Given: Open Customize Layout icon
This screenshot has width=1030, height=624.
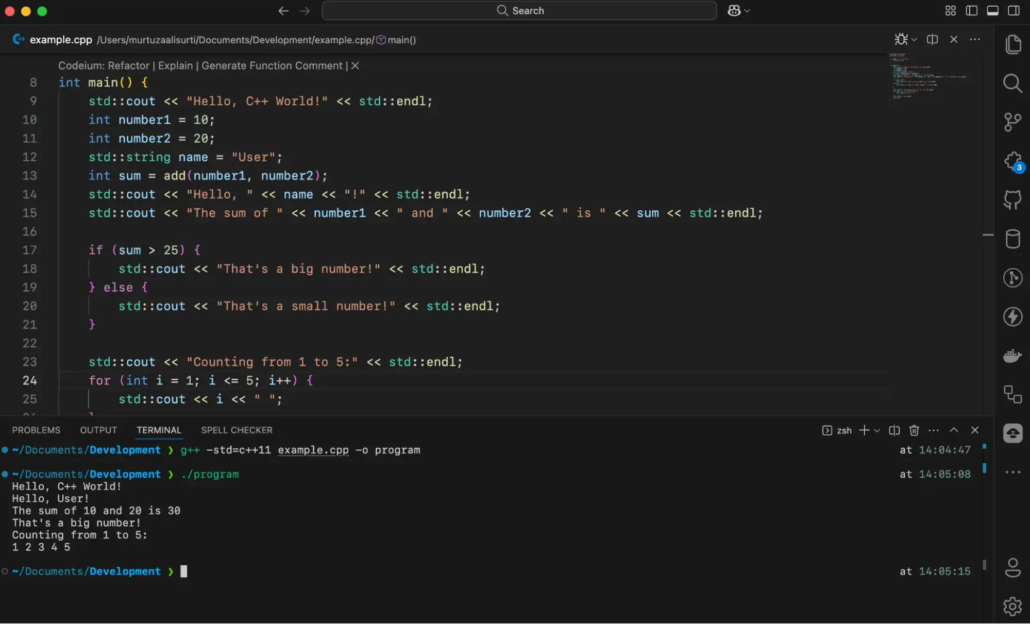Looking at the screenshot, I should [951, 11].
